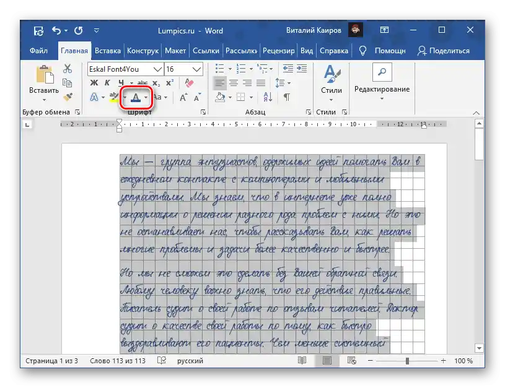Toggle underline formatting with the Ч icon
Screen dimensions: 505x388
click(121, 82)
